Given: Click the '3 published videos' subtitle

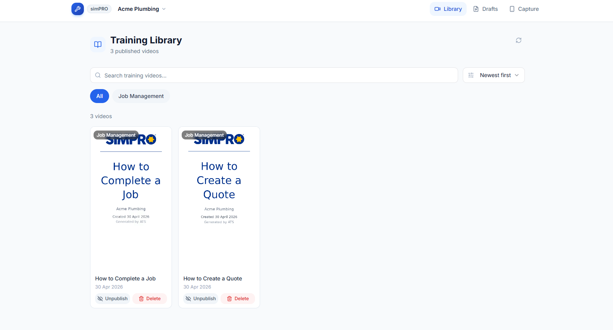Looking at the screenshot, I should point(134,51).
